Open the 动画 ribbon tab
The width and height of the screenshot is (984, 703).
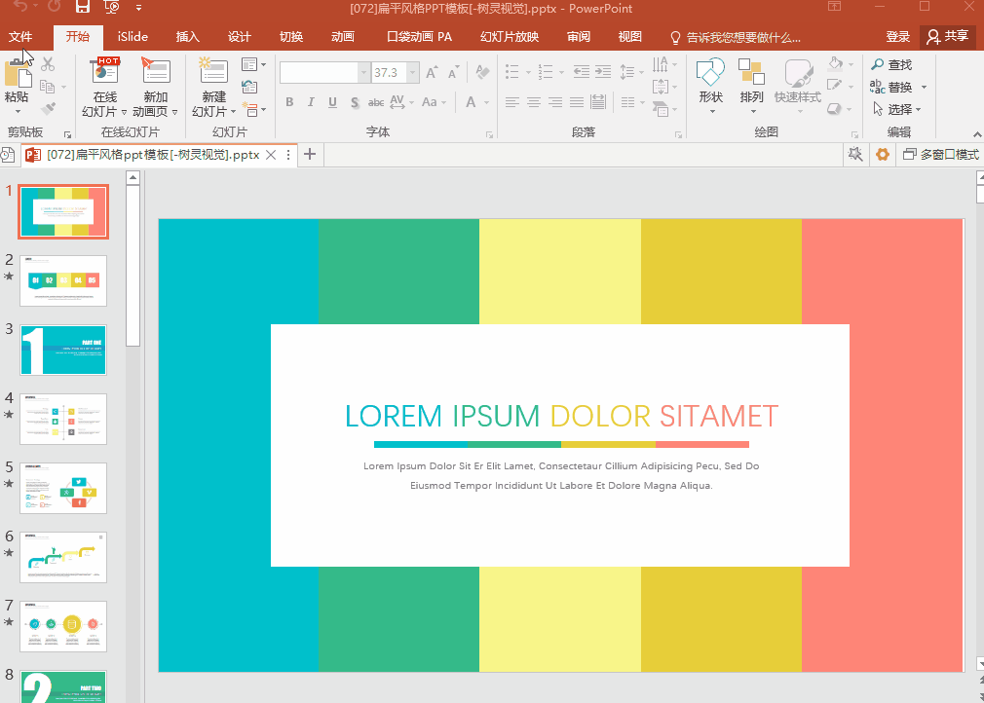click(x=343, y=37)
